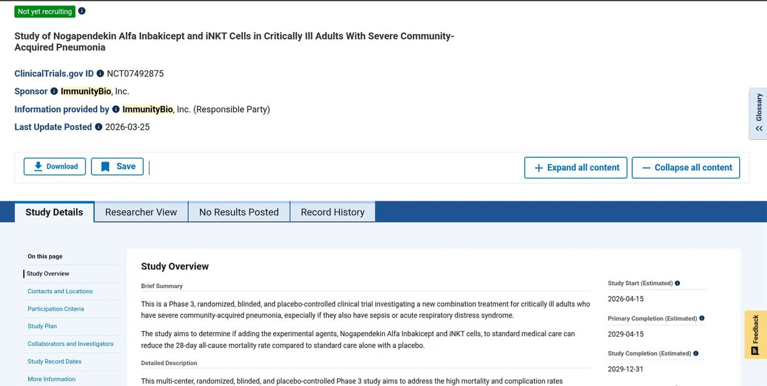Click the NCT07492875 identifier text
767x386 pixels.
click(136, 73)
